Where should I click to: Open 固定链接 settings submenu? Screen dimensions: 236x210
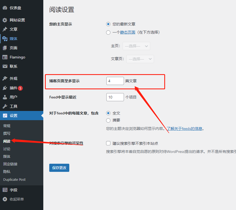pyautogui.click(x=10, y=164)
